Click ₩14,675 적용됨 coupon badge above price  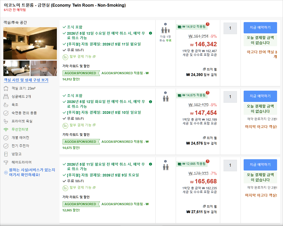coord(192,95)
